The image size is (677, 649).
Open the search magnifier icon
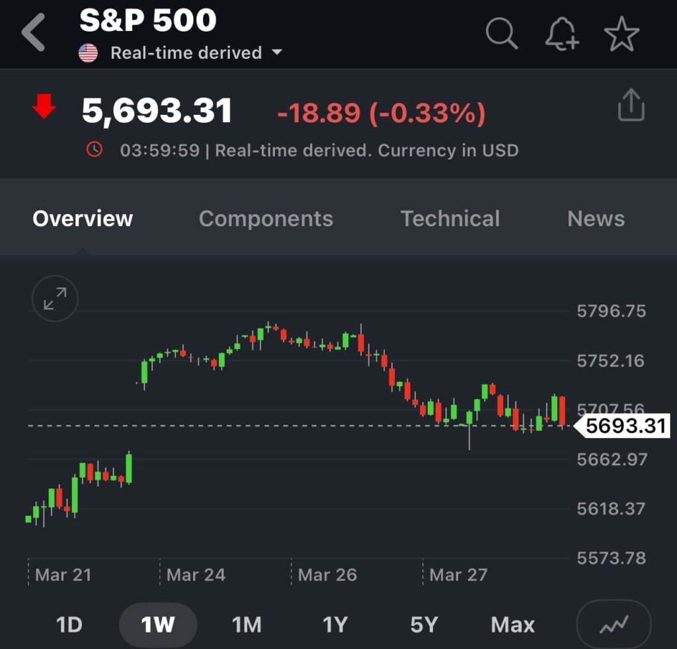502,33
